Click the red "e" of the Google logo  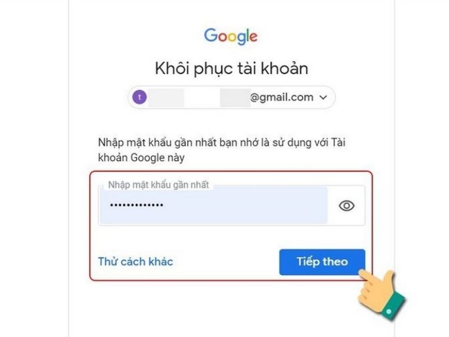253,37
